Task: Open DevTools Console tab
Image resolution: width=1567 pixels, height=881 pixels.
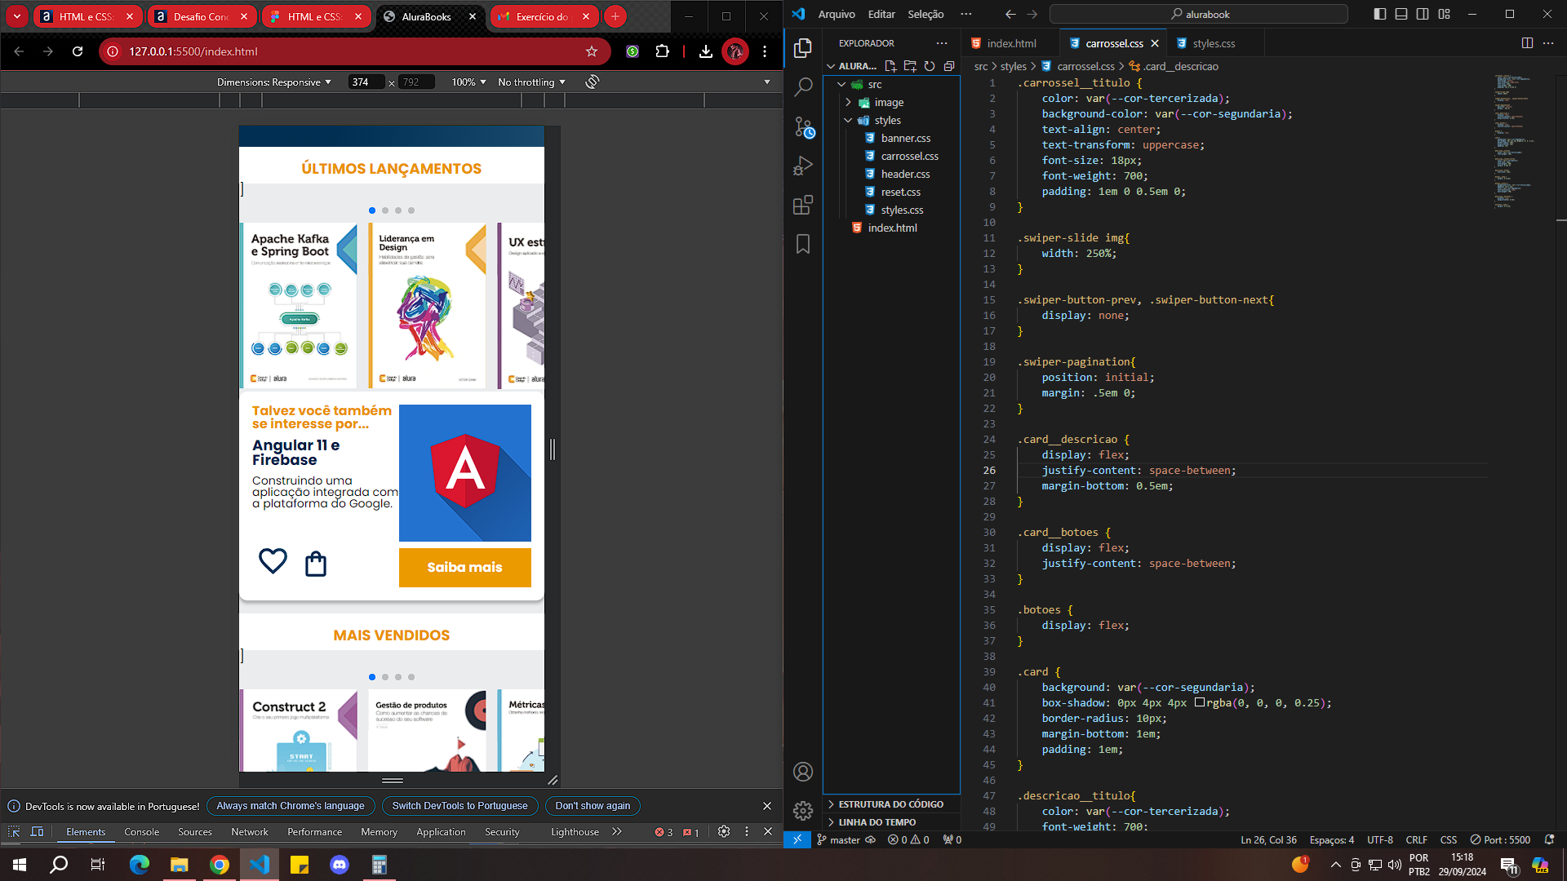Action: pyautogui.click(x=142, y=832)
